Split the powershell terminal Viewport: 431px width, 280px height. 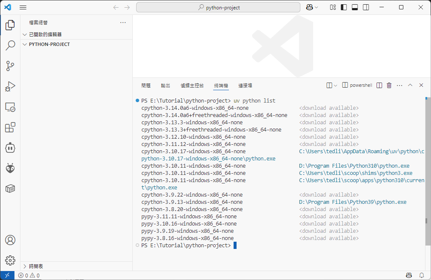pyautogui.click(x=378, y=85)
